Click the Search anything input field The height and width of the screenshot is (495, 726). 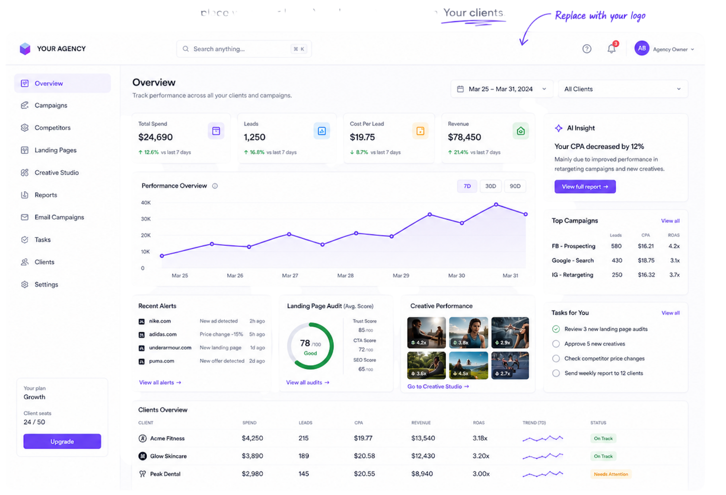point(244,49)
